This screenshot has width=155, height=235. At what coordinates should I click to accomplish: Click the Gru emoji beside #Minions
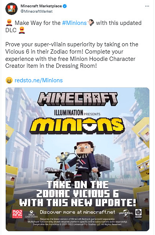click(91, 23)
